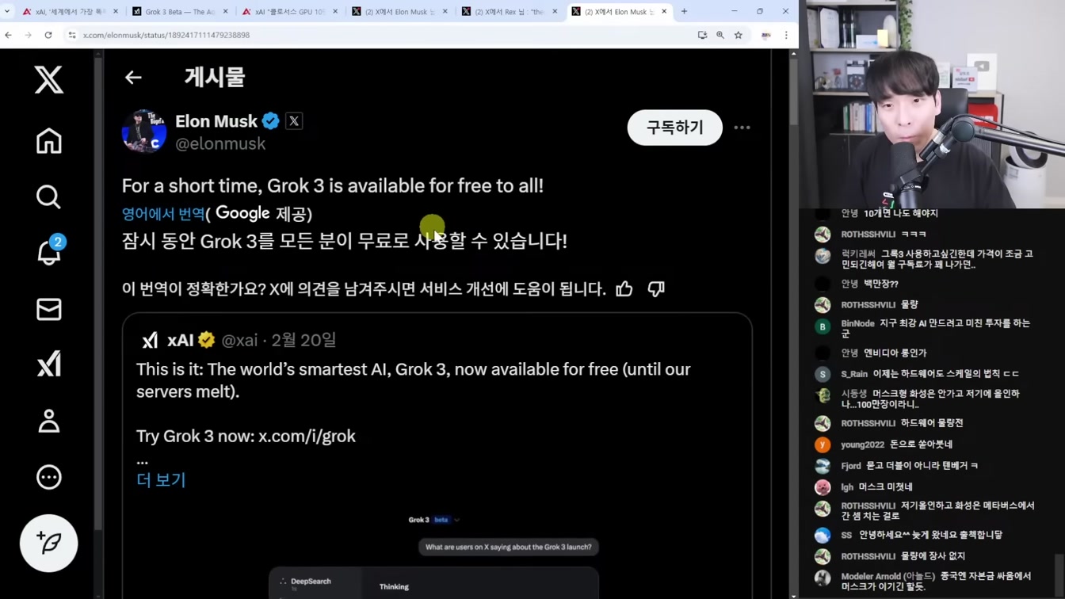The height and width of the screenshot is (599, 1065).
Task: Open the post's three-dot more menu
Action: tap(742, 128)
